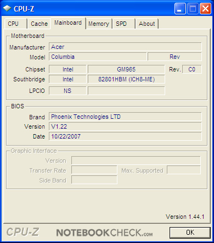Minimize the CPU-Z window
Viewport: 214px width, 243px height.
coord(180,8)
